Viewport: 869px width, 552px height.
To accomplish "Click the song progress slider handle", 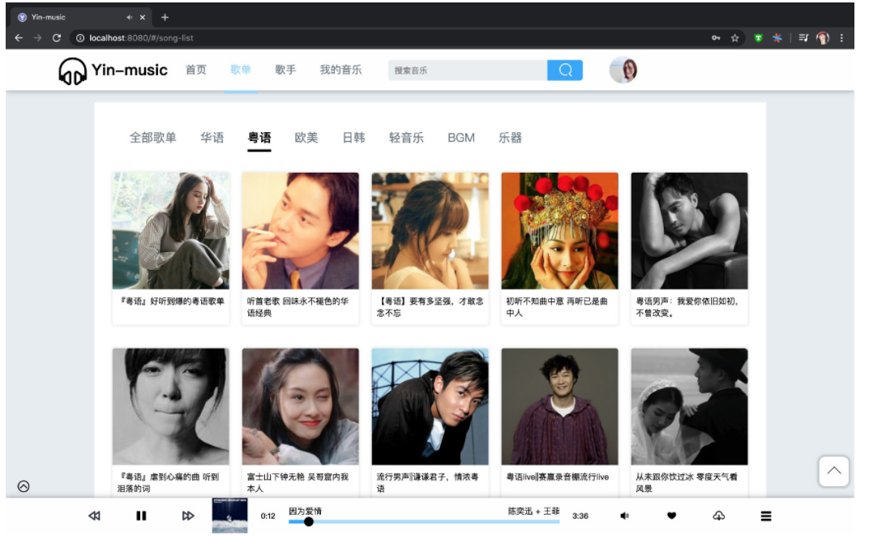I will [x=309, y=521].
